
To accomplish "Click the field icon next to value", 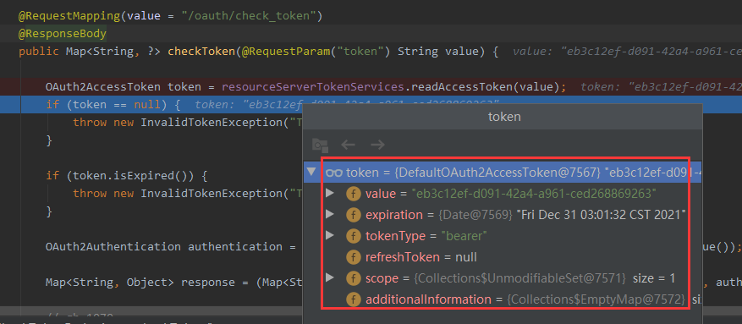I will pos(353,194).
